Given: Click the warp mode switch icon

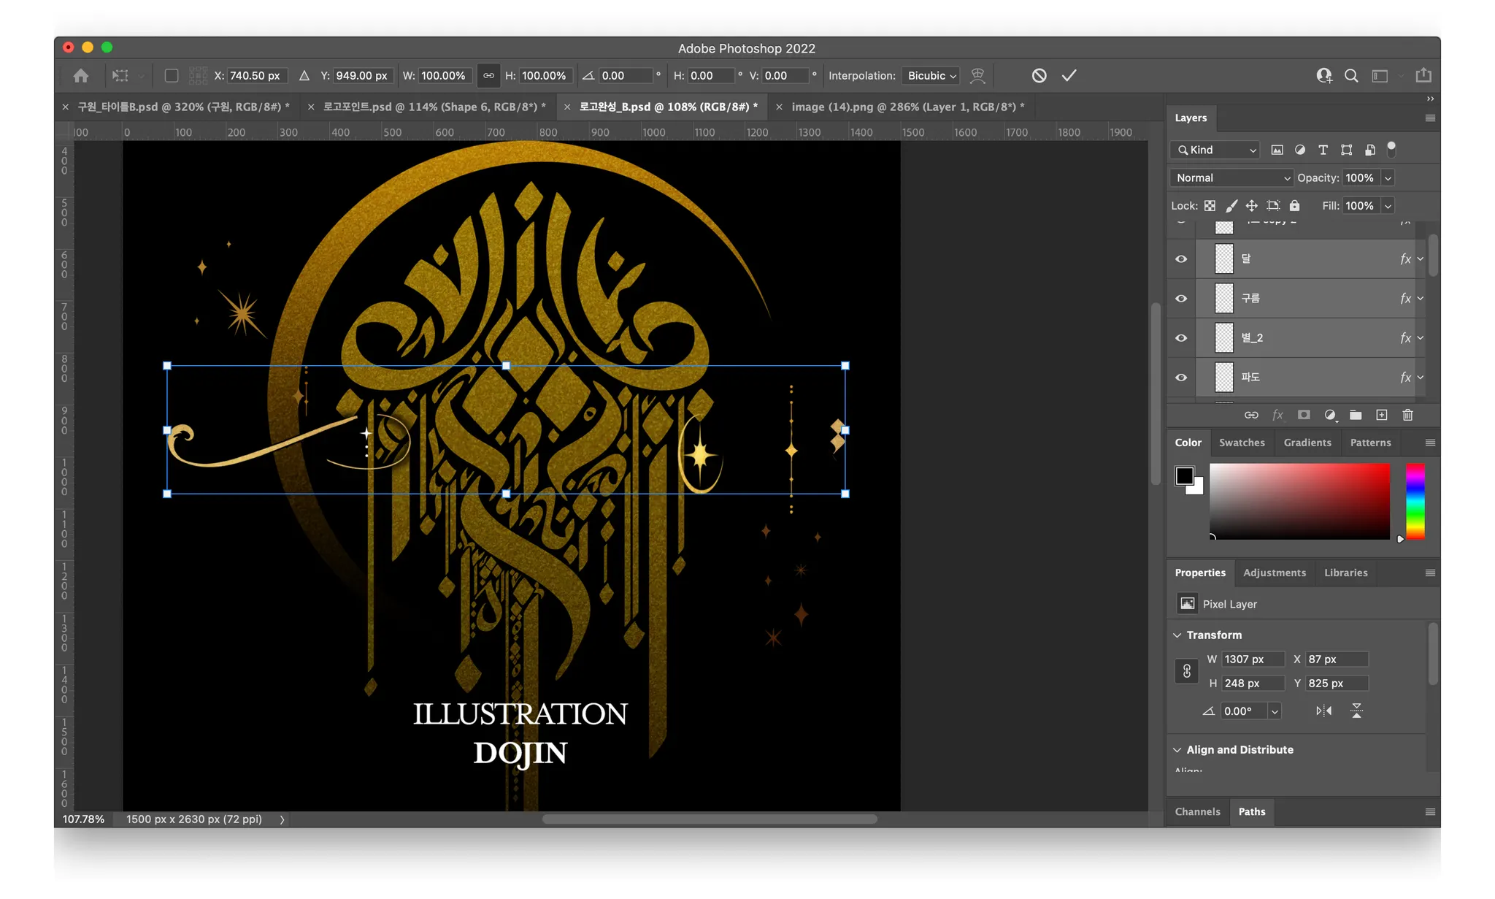Looking at the screenshot, I should [x=977, y=75].
